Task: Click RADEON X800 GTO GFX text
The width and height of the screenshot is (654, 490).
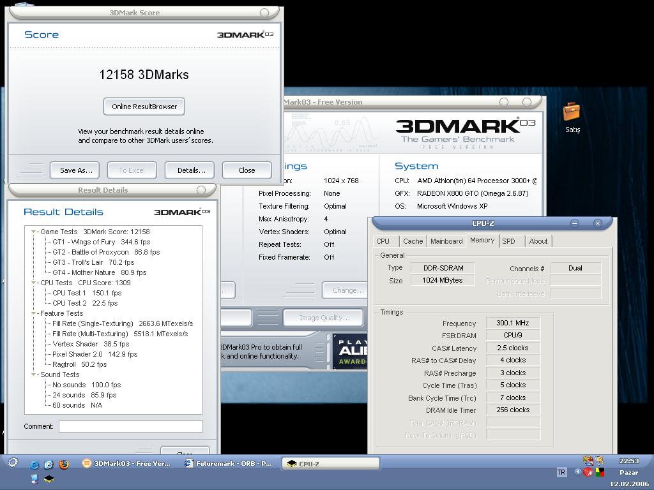Action: 473,193
